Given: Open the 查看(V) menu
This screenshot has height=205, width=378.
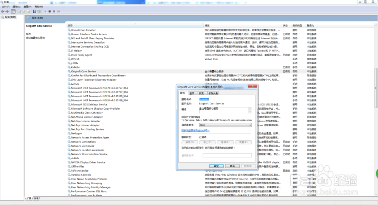Looking at the screenshot, I should click(28, 6).
